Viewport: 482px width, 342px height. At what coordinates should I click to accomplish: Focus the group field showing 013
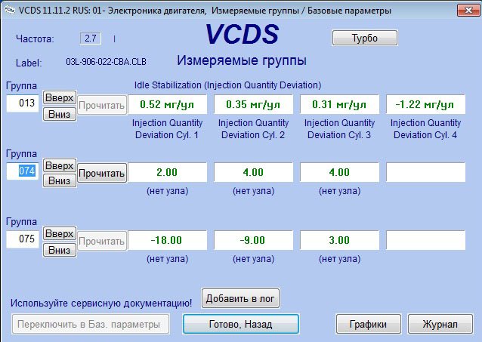click(23, 103)
